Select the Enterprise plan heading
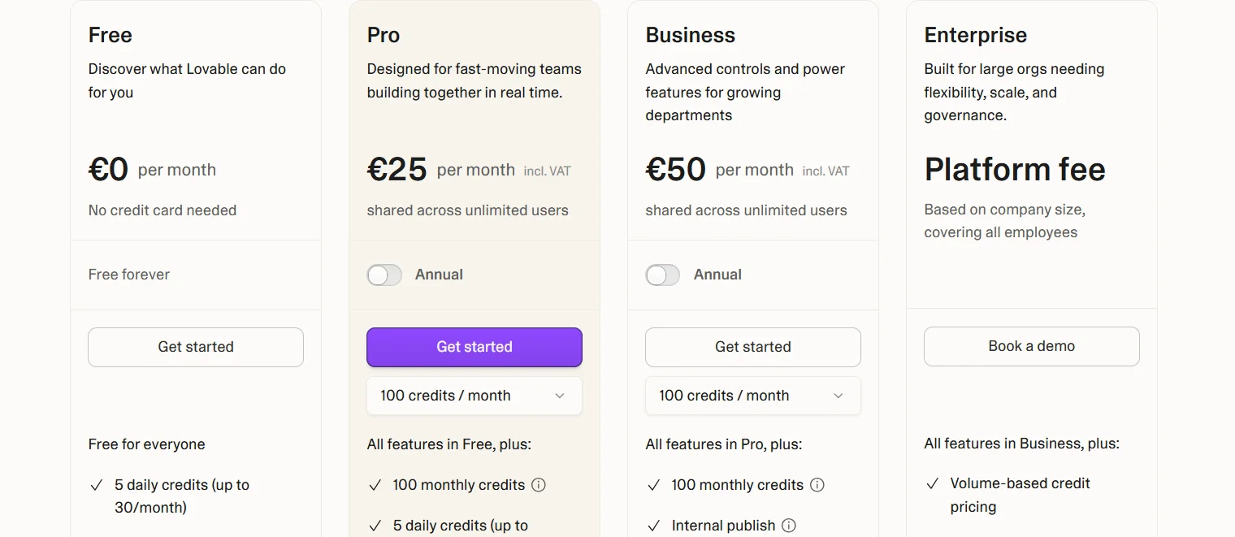Image resolution: width=1235 pixels, height=537 pixels. click(x=975, y=35)
